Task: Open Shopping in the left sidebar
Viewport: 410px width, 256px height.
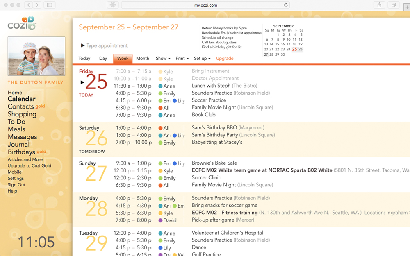Action: coord(22,114)
